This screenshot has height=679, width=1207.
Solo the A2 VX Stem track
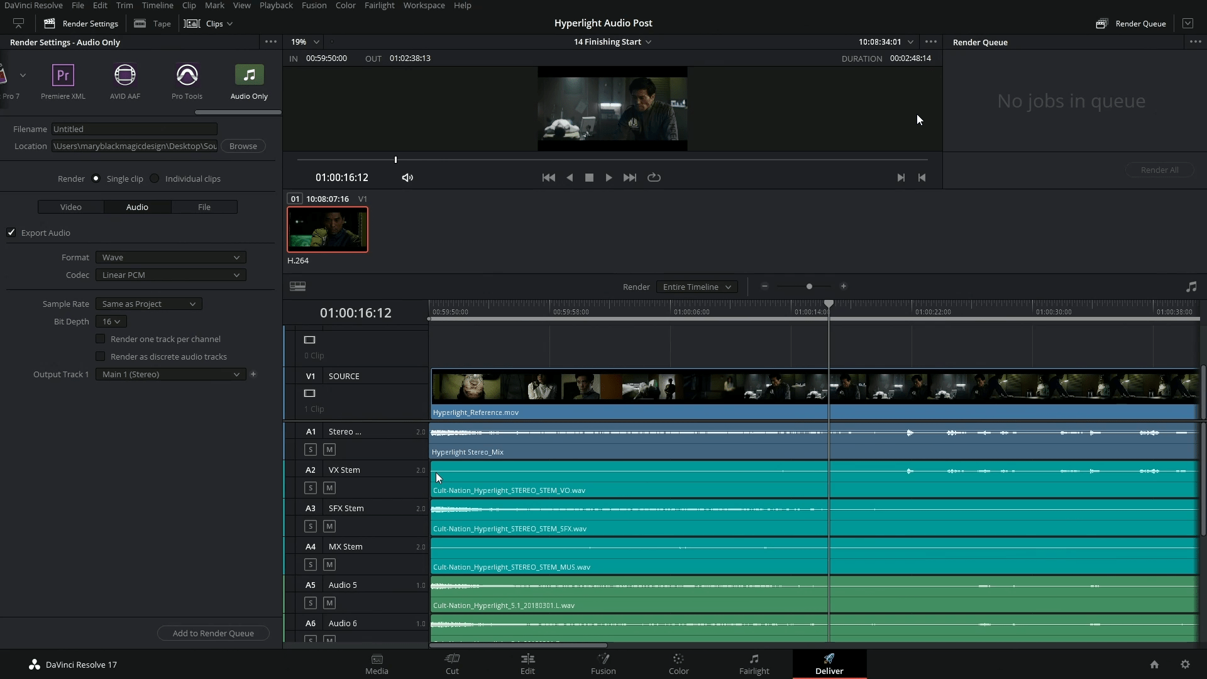[311, 488]
